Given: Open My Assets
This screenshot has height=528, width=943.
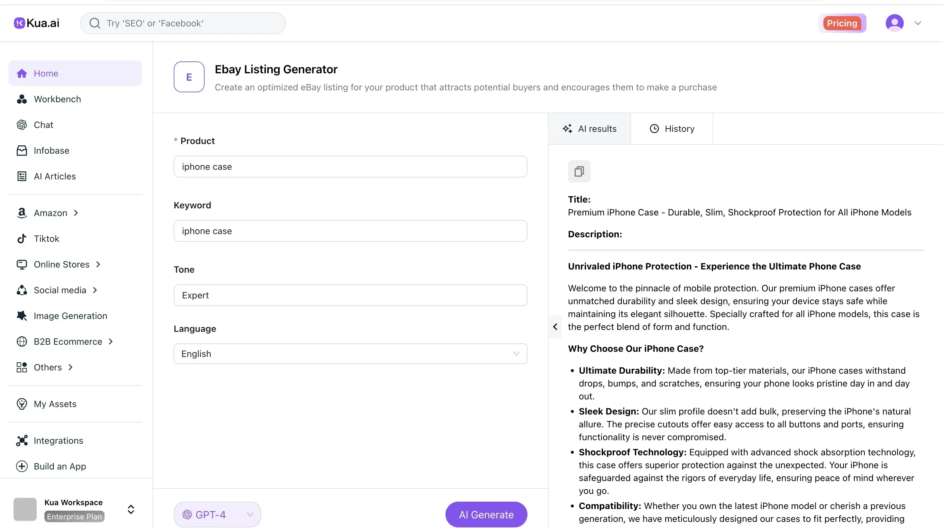Looking at the screenshot, I should coord(55,404).
